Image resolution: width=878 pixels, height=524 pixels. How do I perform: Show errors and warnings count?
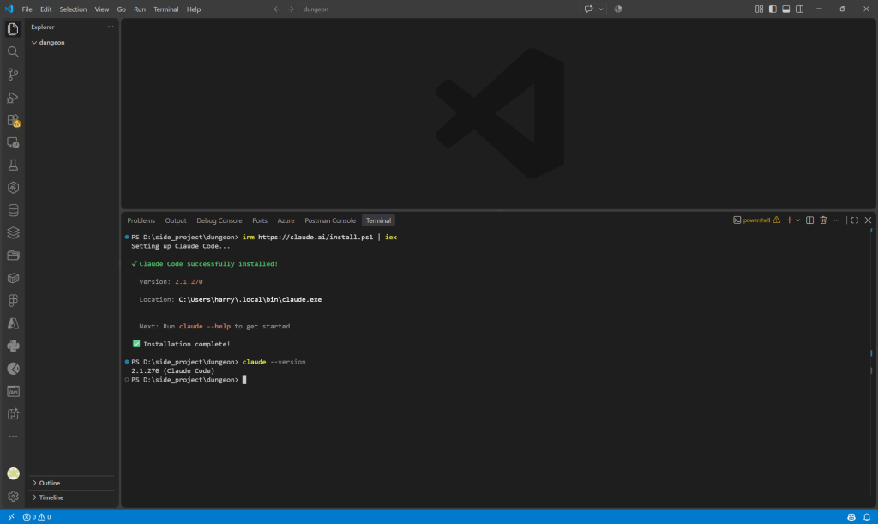pyautogui.click(x=37, y=517)
